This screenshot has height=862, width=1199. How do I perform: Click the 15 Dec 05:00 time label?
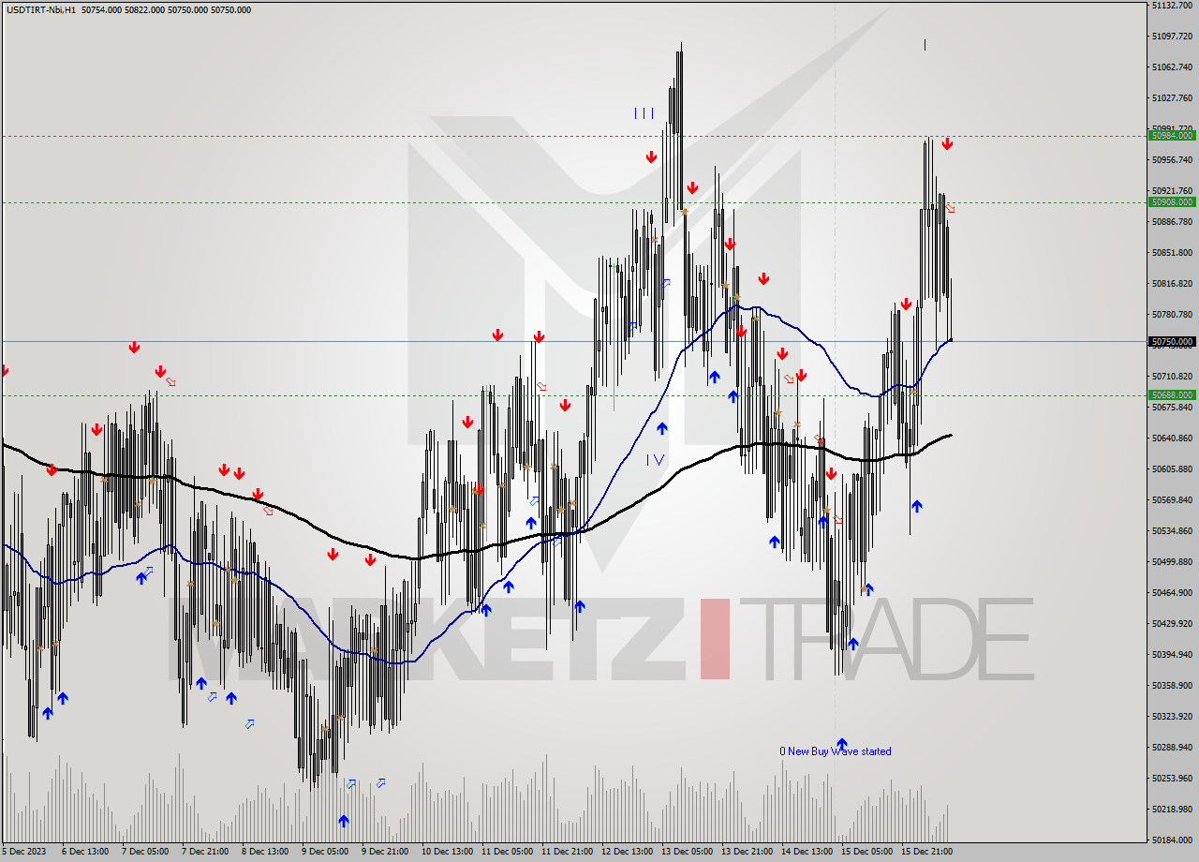point(866,852)
